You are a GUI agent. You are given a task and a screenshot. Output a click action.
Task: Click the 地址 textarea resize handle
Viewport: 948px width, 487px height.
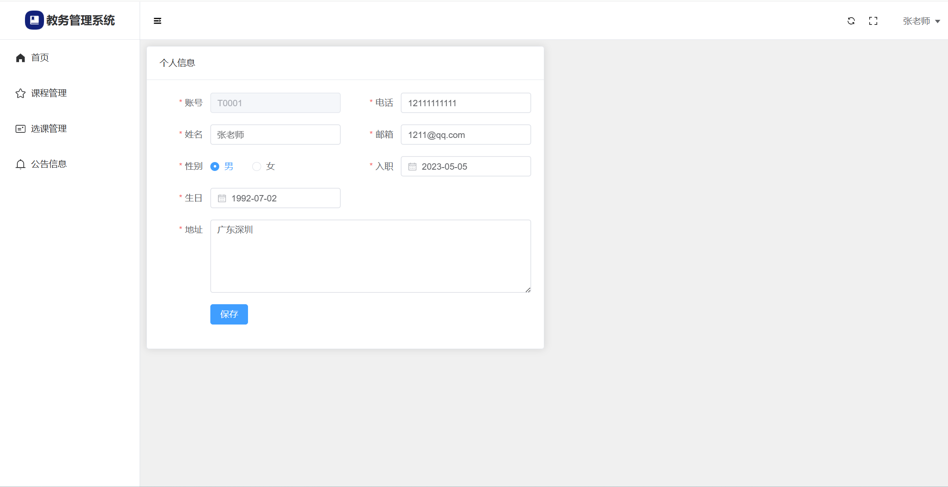(x=528, y=290)
